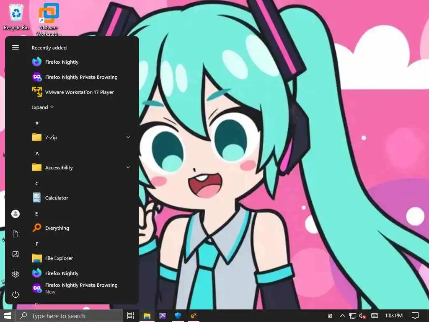Viewport: 429px width, 322px height.
Task: Open the touch keyboard tray icon
Action: tap(375, 316)
